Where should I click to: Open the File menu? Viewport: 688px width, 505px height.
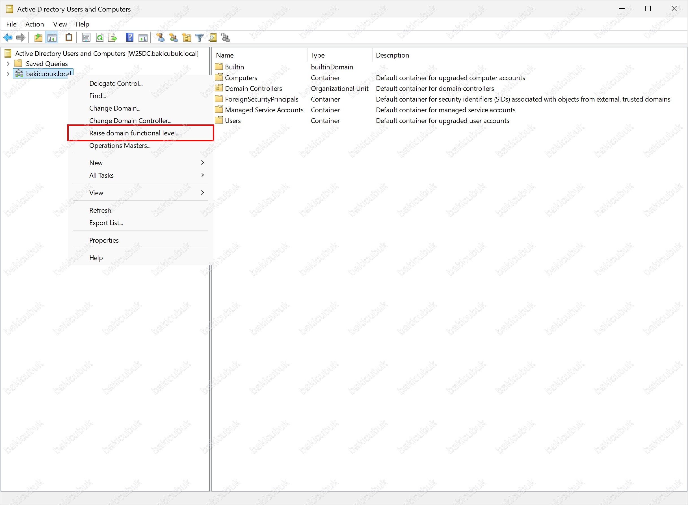[x=11, y=24]
